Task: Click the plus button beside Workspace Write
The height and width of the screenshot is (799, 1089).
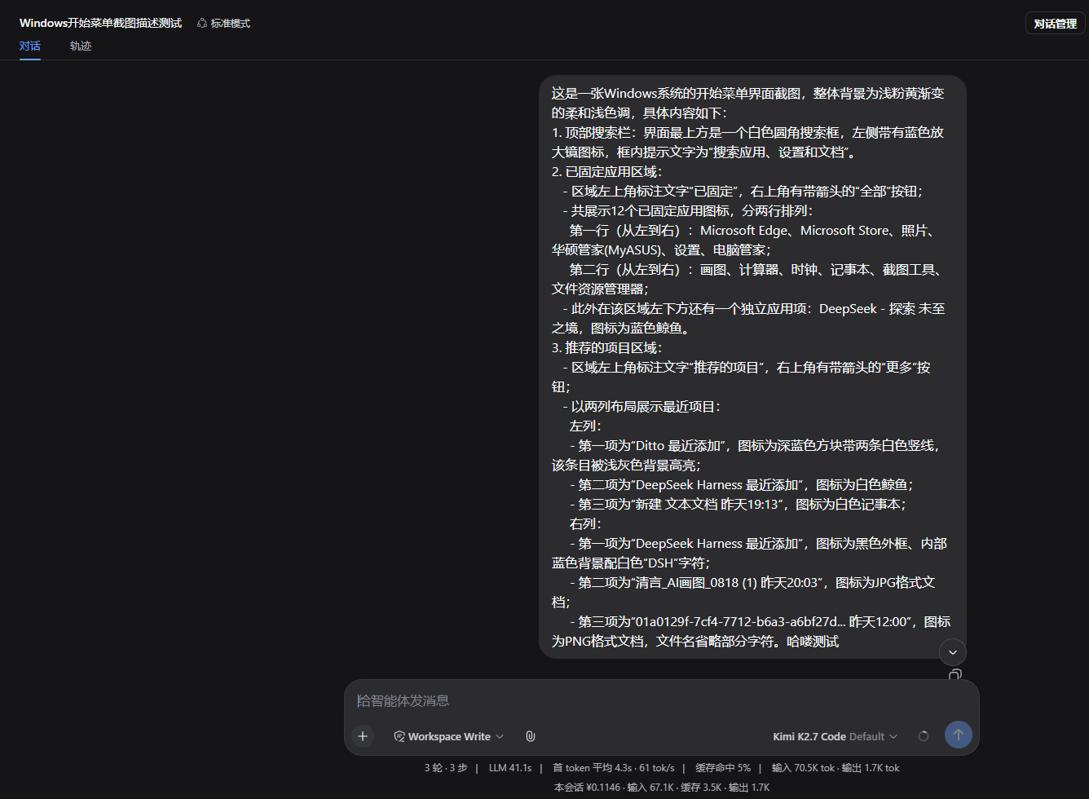Action: pyautogui.click(x=363, y=736)
